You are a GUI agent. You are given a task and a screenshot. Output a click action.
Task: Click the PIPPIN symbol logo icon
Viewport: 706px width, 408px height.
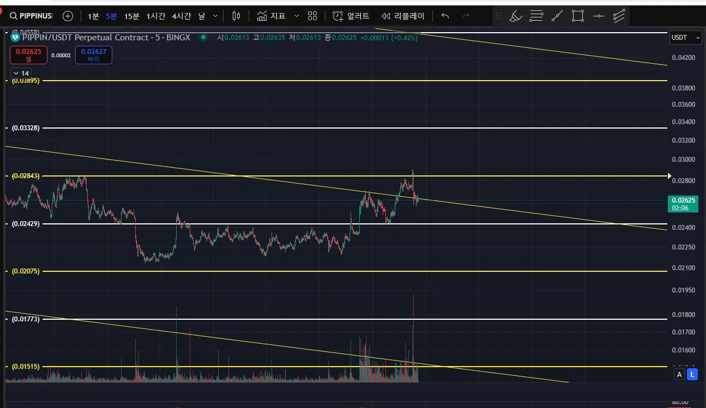pyautogui.click(x=15, y=38)
